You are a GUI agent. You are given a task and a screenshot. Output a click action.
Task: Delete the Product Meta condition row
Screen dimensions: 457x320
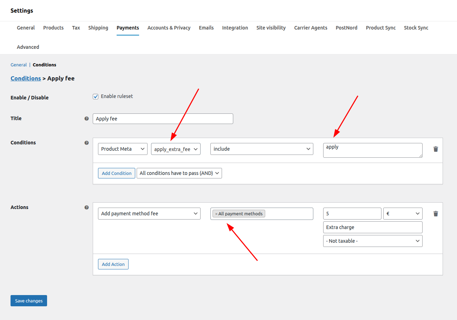point(436,149)
